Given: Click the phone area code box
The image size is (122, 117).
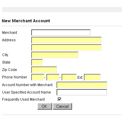Looking at the screenshot, I should pyautogui.click(x=38, y=77).
